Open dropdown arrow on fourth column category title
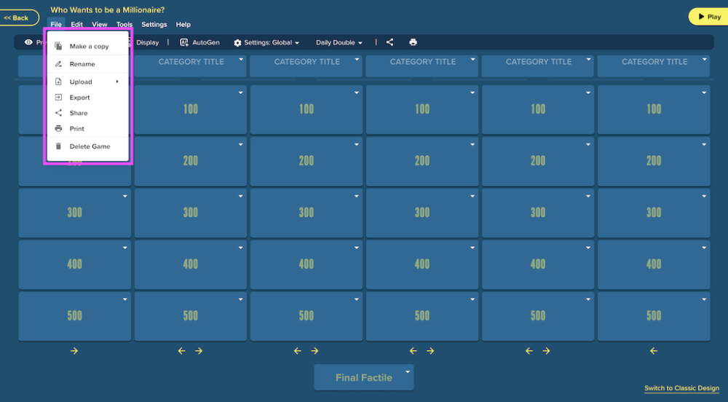Image resolution: width=728 pixels, height=402 pixels. tap(472, 60)
